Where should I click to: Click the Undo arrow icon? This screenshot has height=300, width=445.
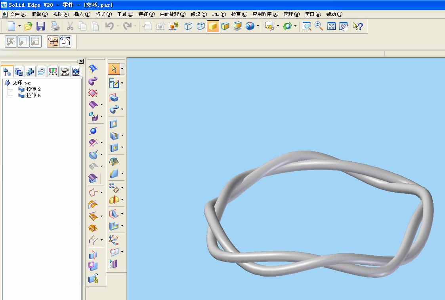tap(109, 26)
